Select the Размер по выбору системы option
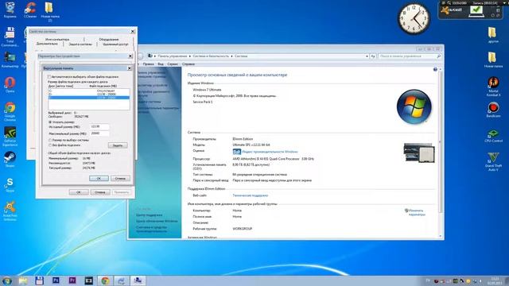 point(50,140)
